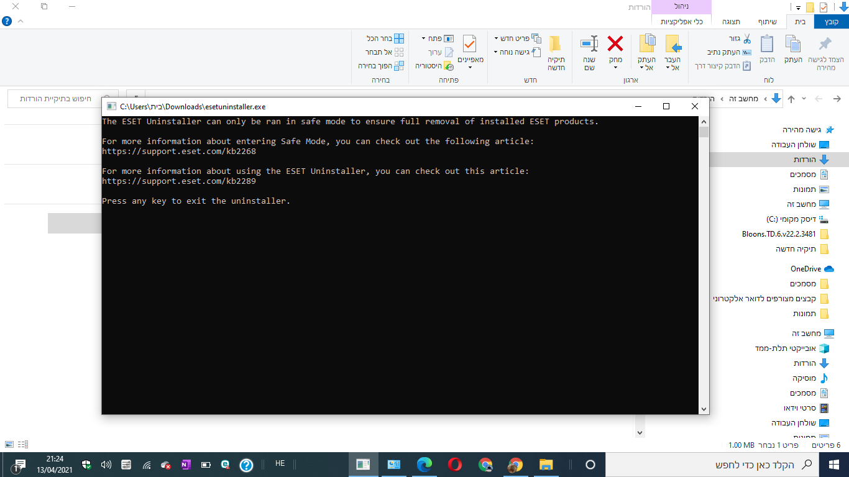Click the Up arrow navigation button
The height and width of the screenshot is (477, 849).
(791, 99)
